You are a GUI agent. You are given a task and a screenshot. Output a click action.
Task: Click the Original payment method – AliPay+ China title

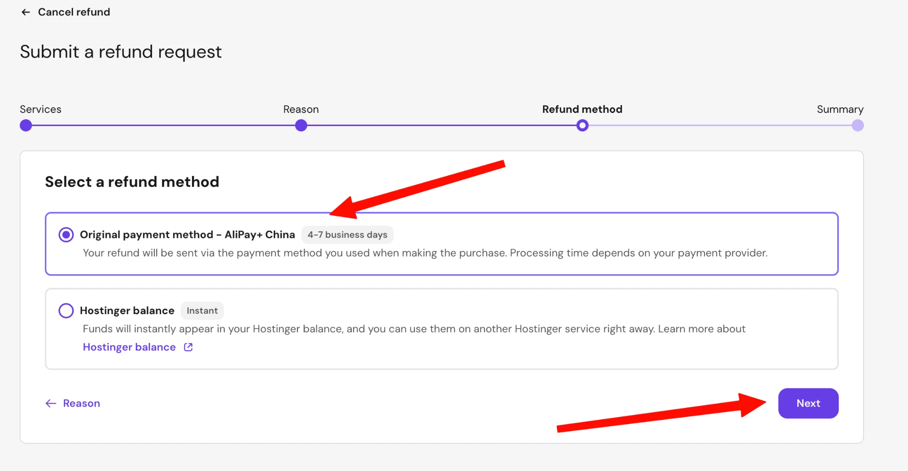point(188,235)
